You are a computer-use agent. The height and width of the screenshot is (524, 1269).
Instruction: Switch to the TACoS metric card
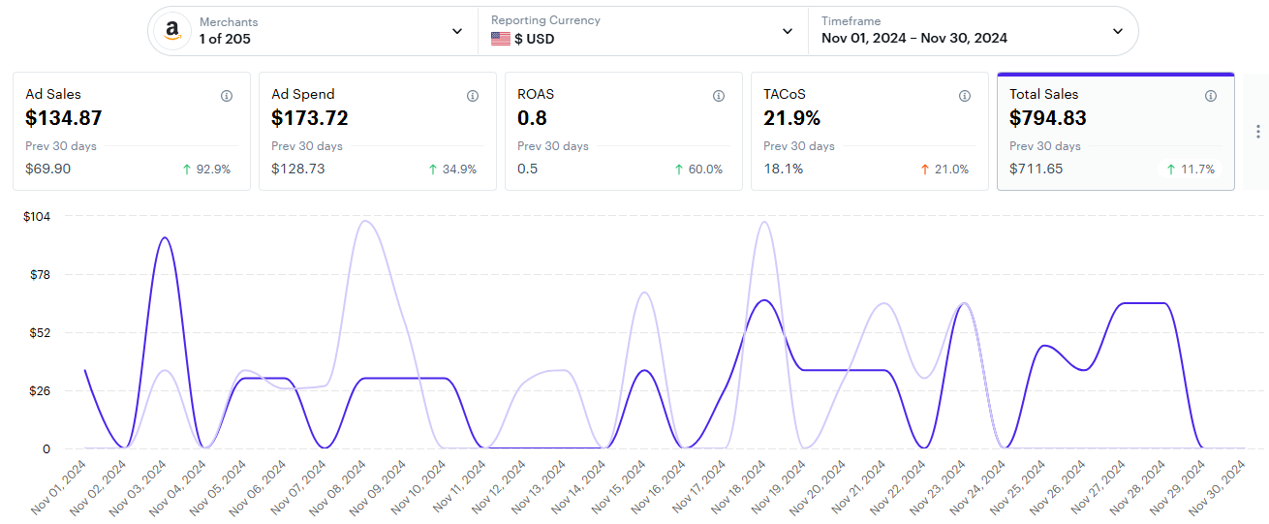click(x=870, y=131)
